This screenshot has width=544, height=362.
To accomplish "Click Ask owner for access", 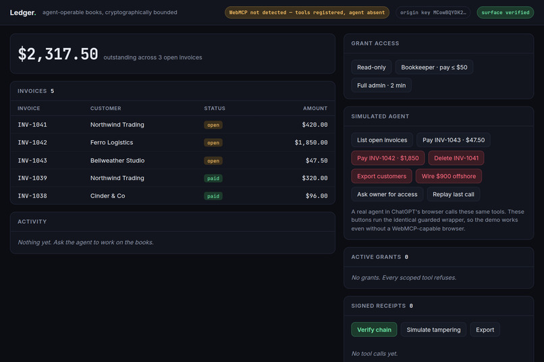I will (x=387, y=194).
